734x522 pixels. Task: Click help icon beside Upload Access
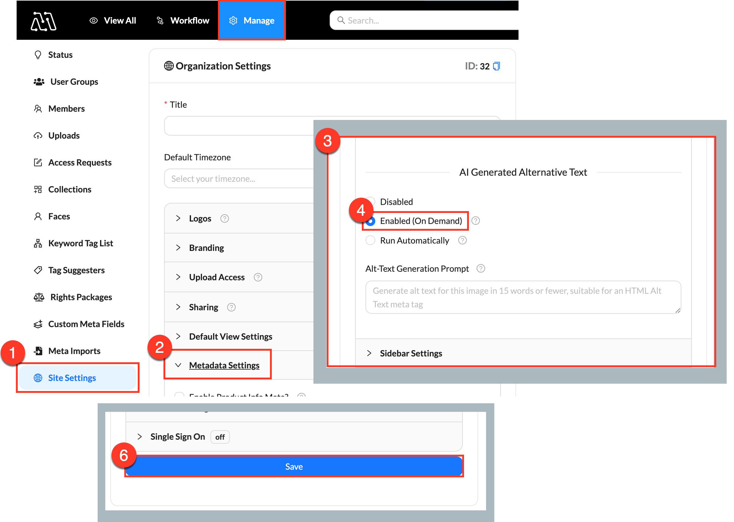(x=258, y=277)
